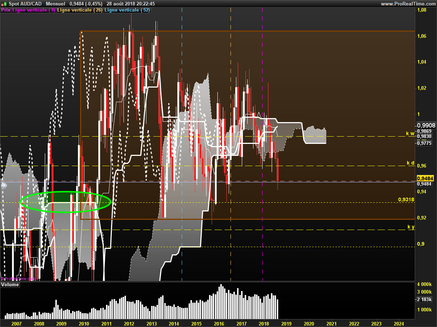Screen dimensions: 437x327
Task: Select the green ellipse drawing on chart
Action: pyautogui.click(x=66, y=202)
